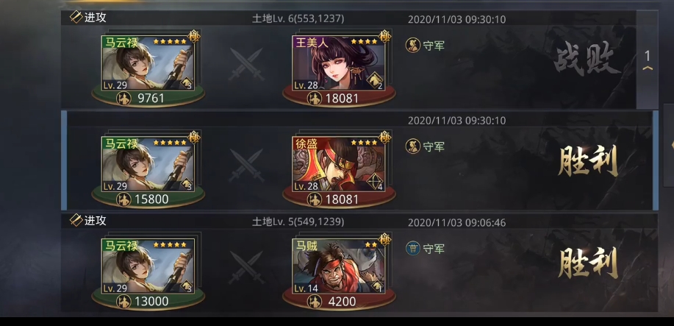Open Ma Yunlu portrait in first defeated battle
The image size is (674, 326).
(148, 63)
